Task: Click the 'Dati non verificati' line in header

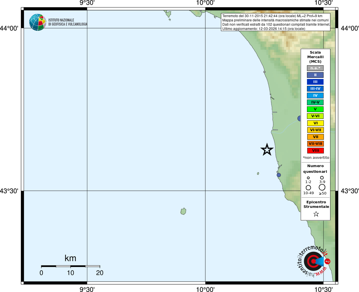Action: pos(276,25)
